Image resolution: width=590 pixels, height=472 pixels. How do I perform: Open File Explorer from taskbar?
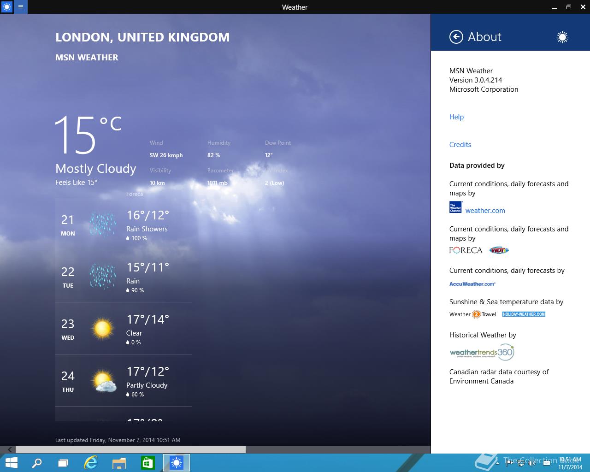pos(119,463)
